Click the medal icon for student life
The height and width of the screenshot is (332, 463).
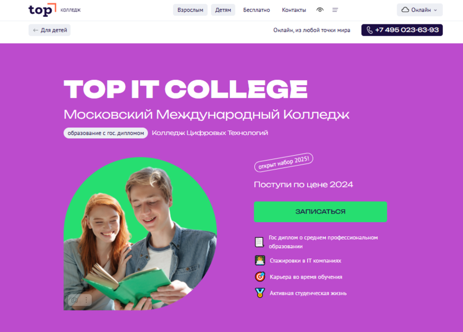260,293
